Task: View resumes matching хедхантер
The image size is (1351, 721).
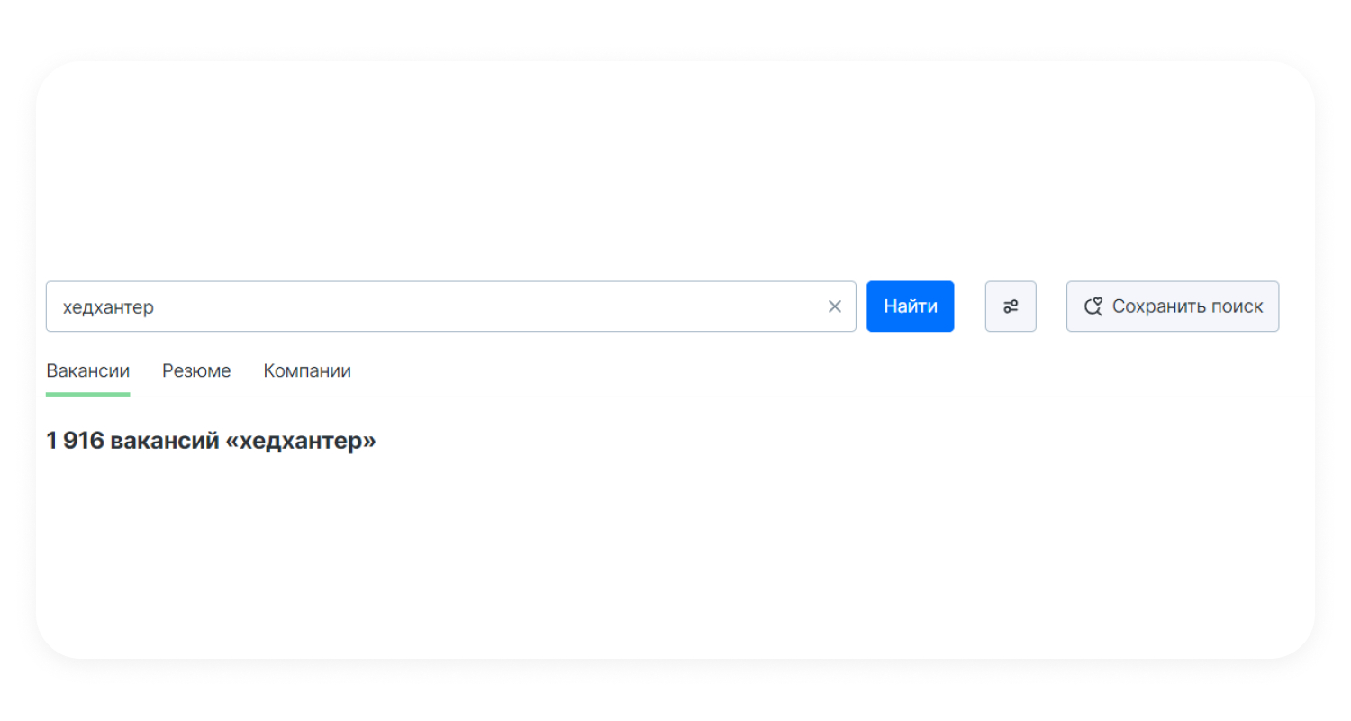Action: tap(196, 370)
